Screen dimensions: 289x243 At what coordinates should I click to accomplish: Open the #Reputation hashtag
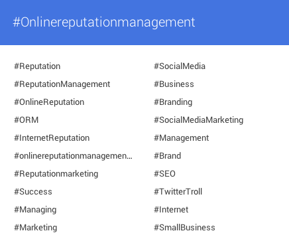coord(37,66)
